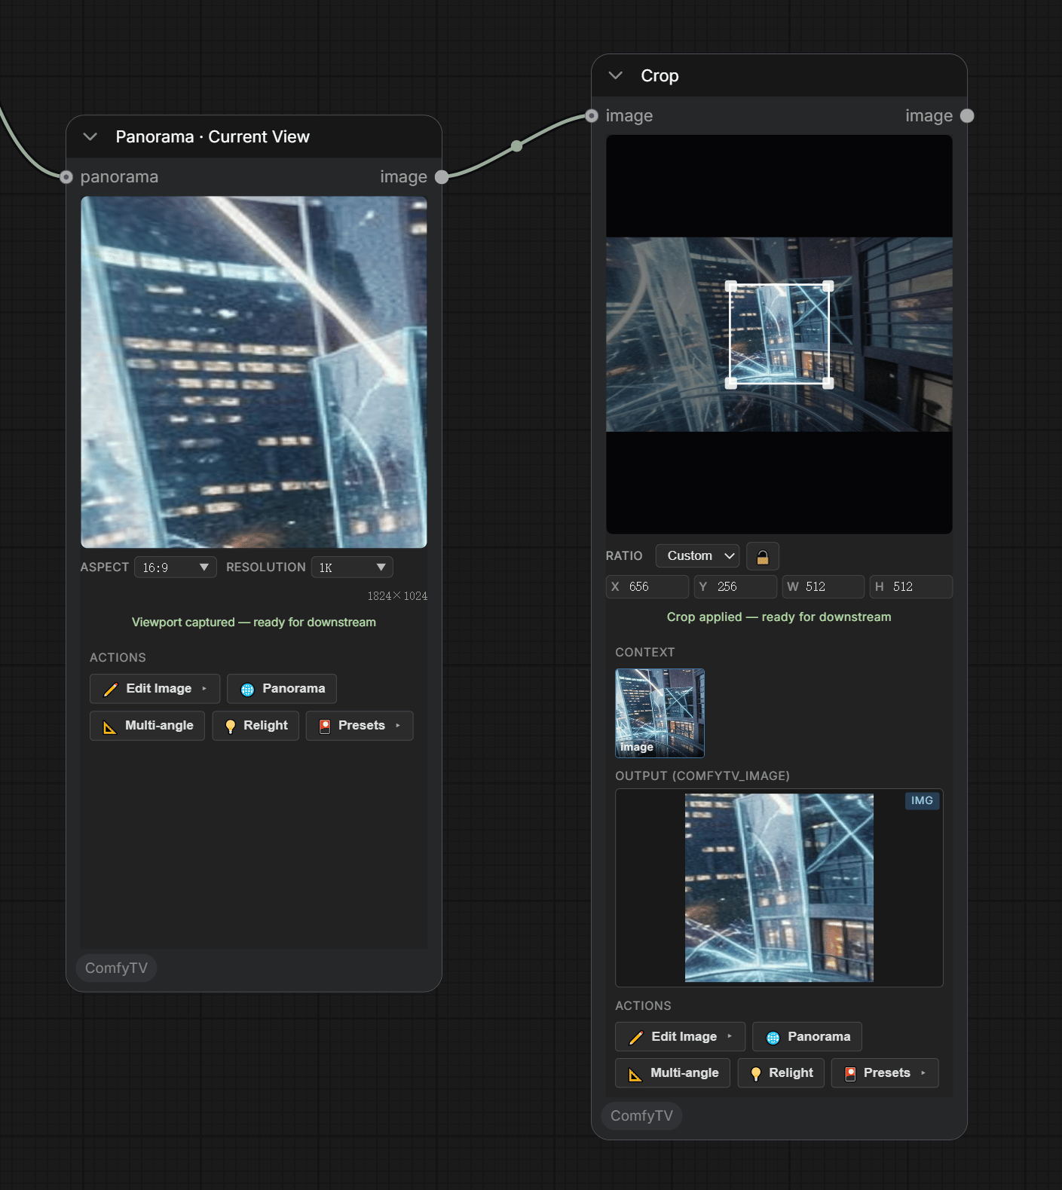
Task: Click "Viewport captured — ready for downstream" status
Action: (254, 623)
